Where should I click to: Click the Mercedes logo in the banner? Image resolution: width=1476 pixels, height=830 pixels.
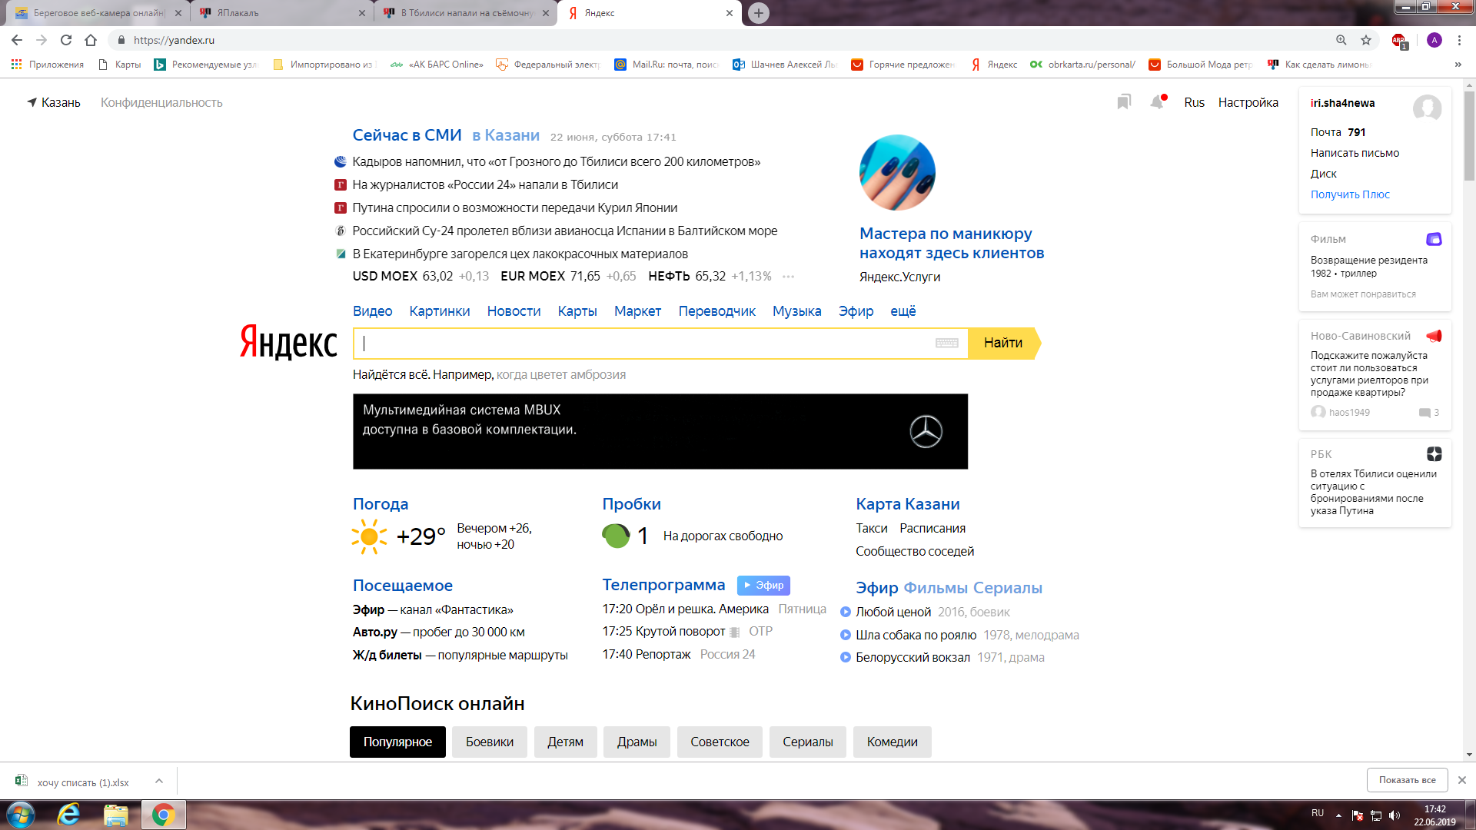click(x=926, y=431)
